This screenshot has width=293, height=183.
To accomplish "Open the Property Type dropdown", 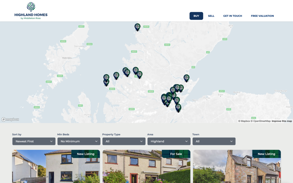I will (124, 141).
